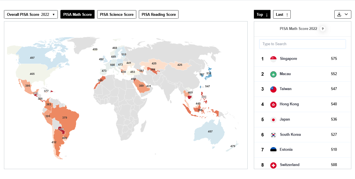355x179 pixels.
Task: Click the 409 label near Uruguay
Action: pyautogui.click(x=65, y=138)
